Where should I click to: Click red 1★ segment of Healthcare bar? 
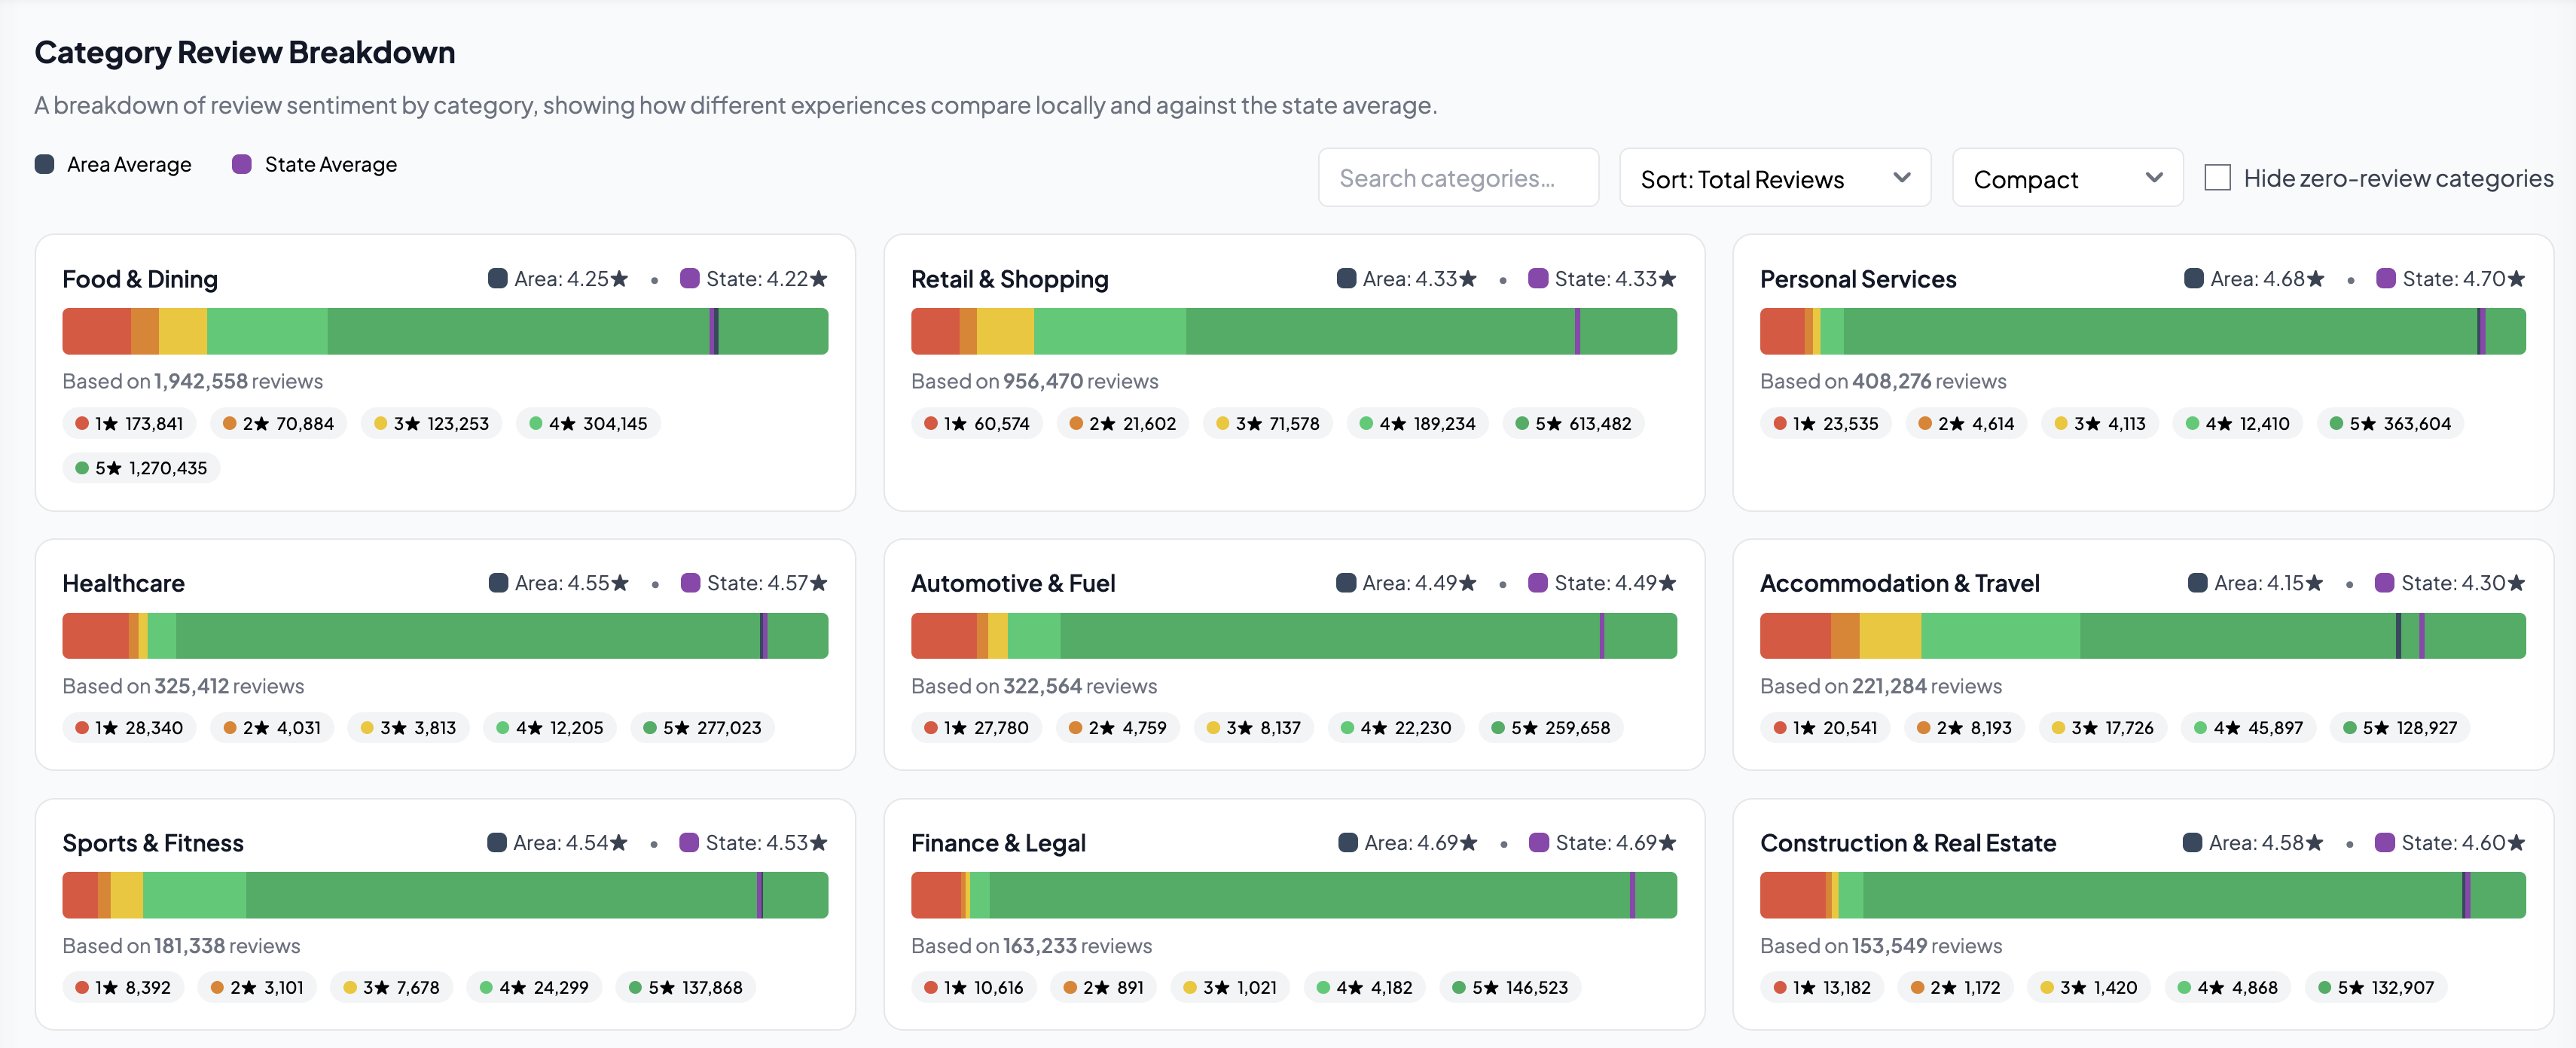[x=95, y=636]
